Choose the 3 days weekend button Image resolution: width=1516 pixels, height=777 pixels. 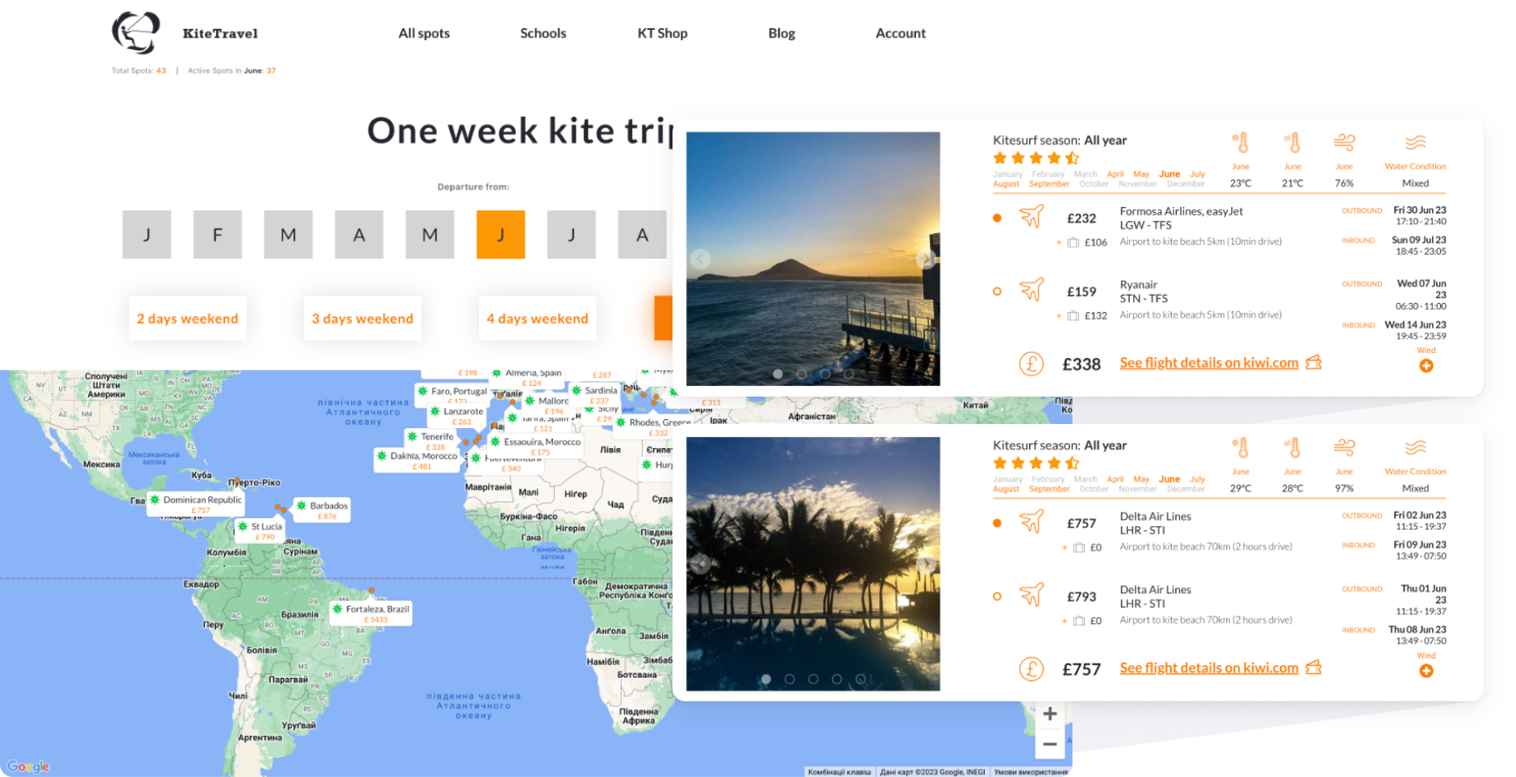363,318
